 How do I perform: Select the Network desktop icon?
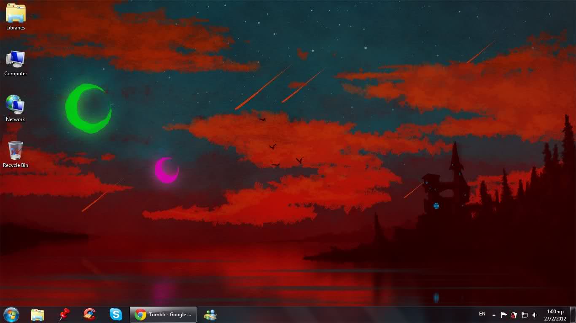pos(16,109)
